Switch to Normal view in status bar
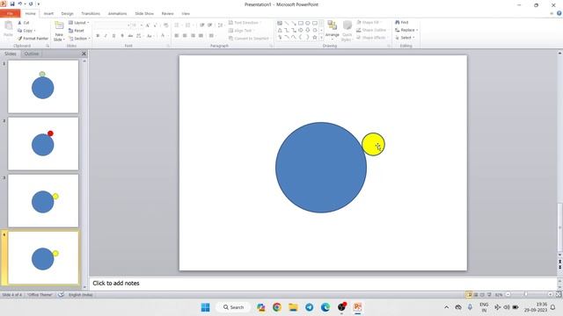Image resolution: width=563 pixels, height=316 pixels. (469, 295)
